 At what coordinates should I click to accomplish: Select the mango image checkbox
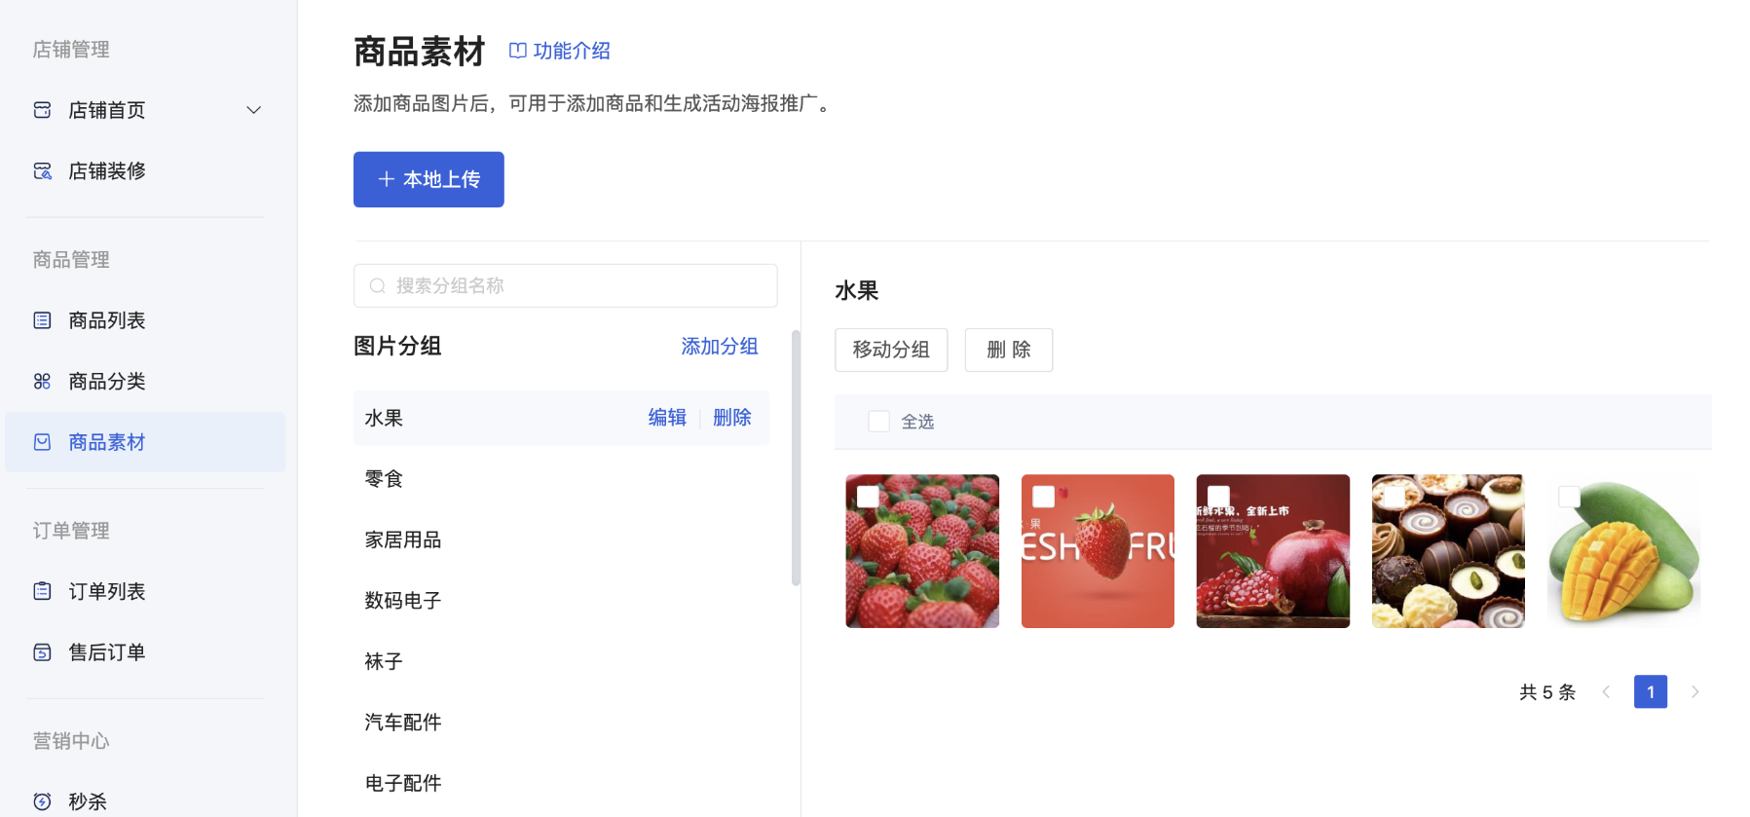pyautogui.click(x=1569, y=497)
